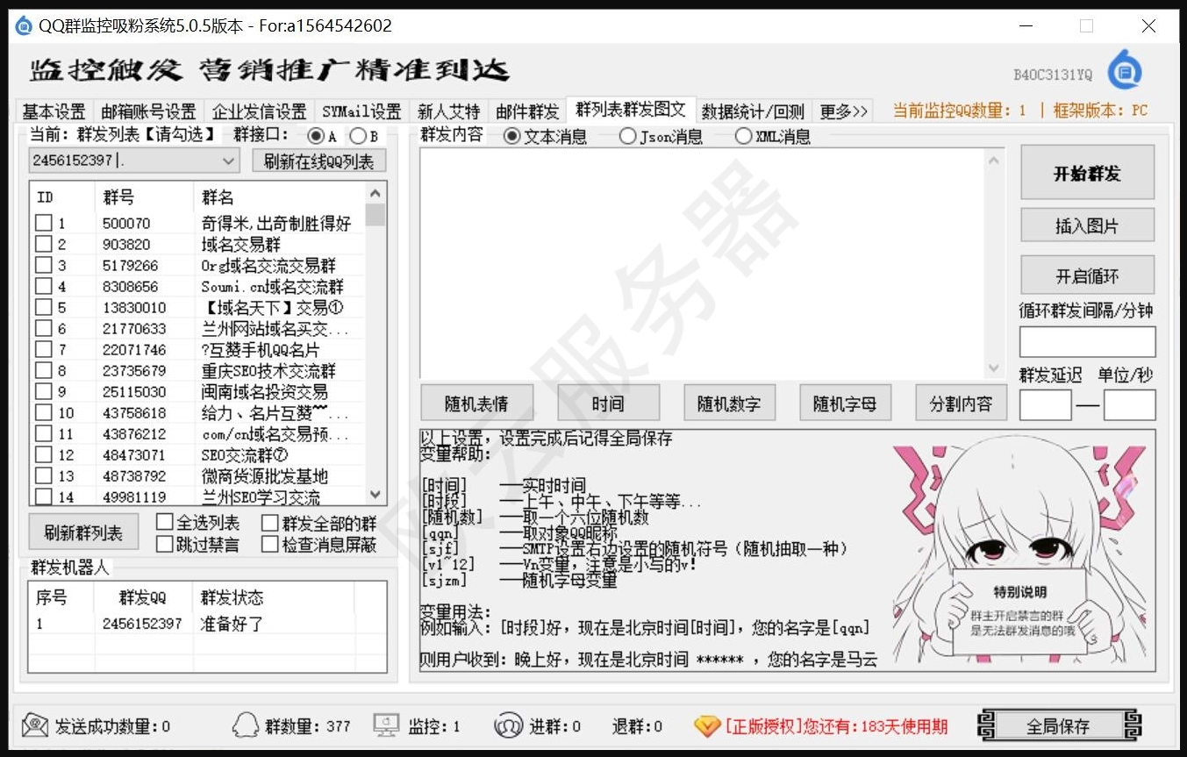This screenshot has height=757, width=1187.
Task: Select the 群列表群发图文 tab
Action: pyautogui.click(x=631, y=110)
